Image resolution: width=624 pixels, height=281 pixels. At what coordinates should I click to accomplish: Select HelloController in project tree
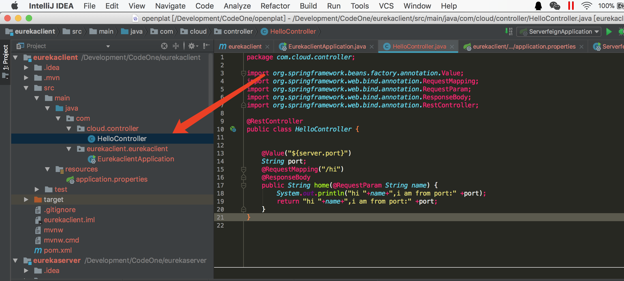pyautogui.click(x=112, y=139)
